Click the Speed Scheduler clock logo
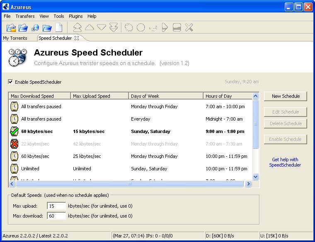This screenshot has width=315, height=242. point(17,58)
